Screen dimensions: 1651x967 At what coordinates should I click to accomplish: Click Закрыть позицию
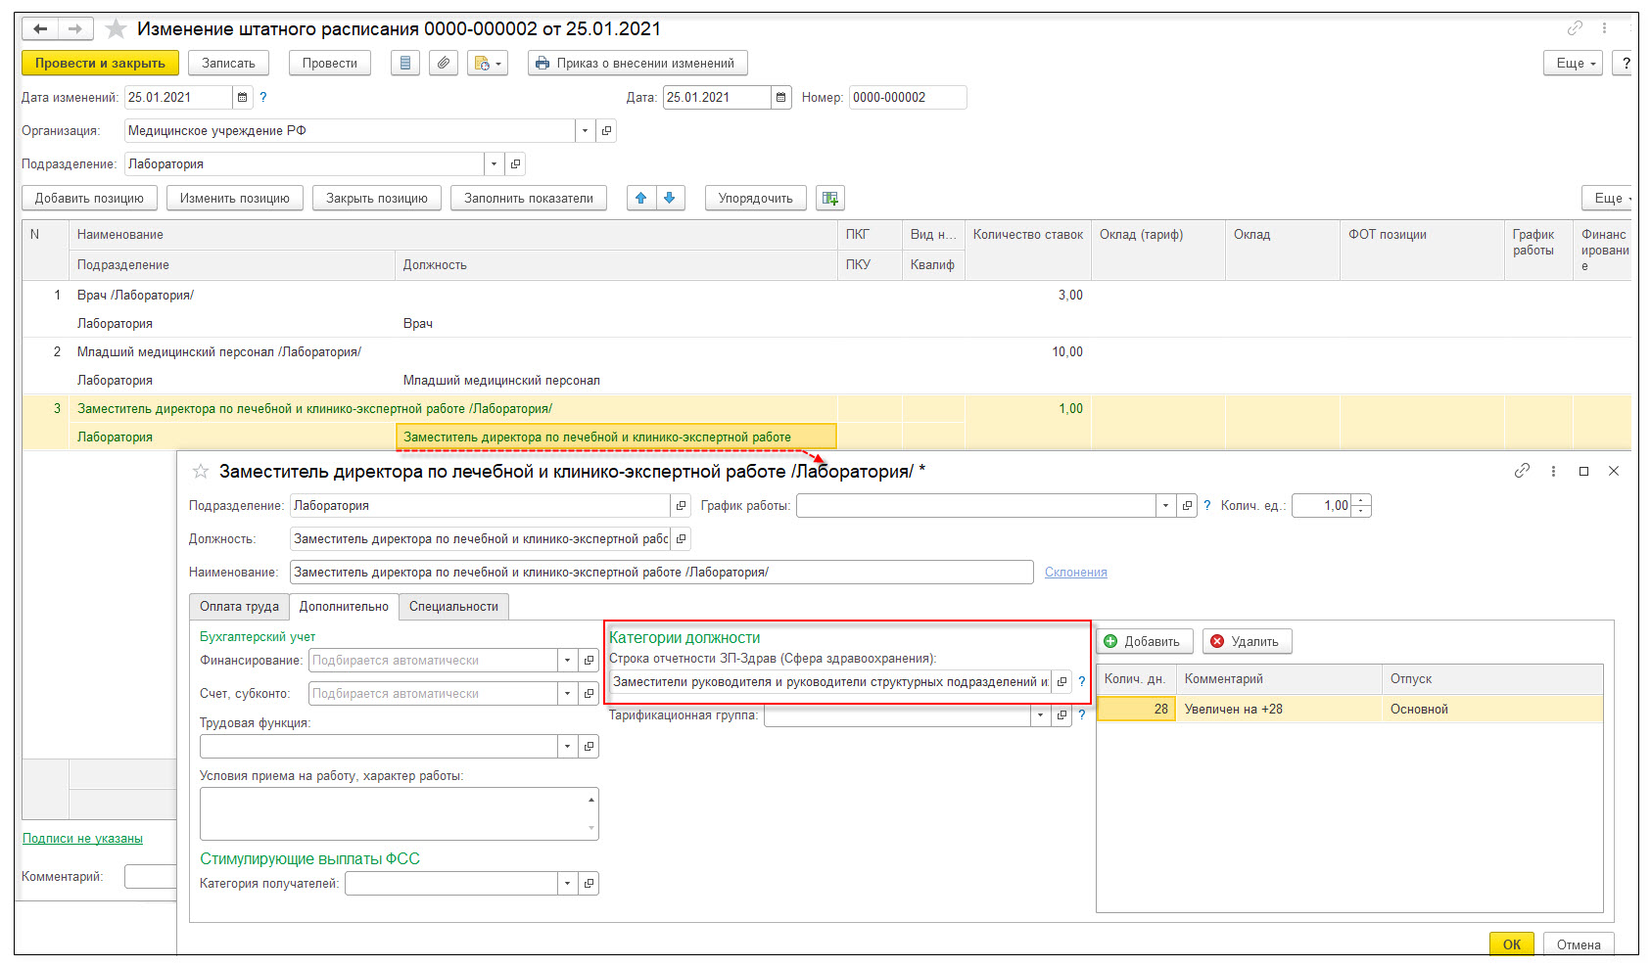tap(377, 198)
